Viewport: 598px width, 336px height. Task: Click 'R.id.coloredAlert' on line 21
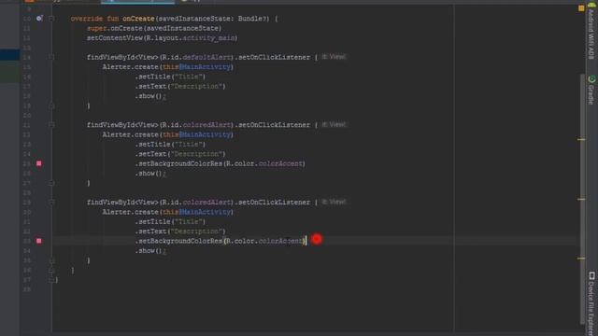pos(196,125)
